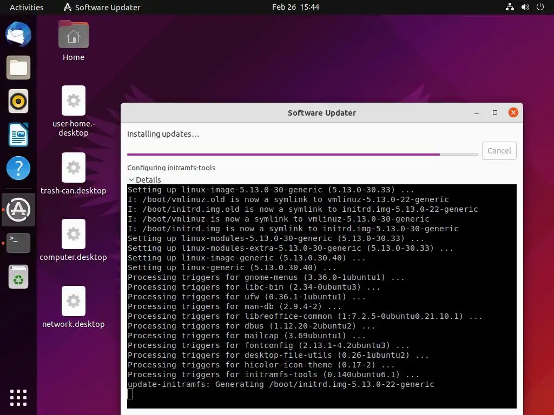Minimize the Software Updater window

pos(477,113)
